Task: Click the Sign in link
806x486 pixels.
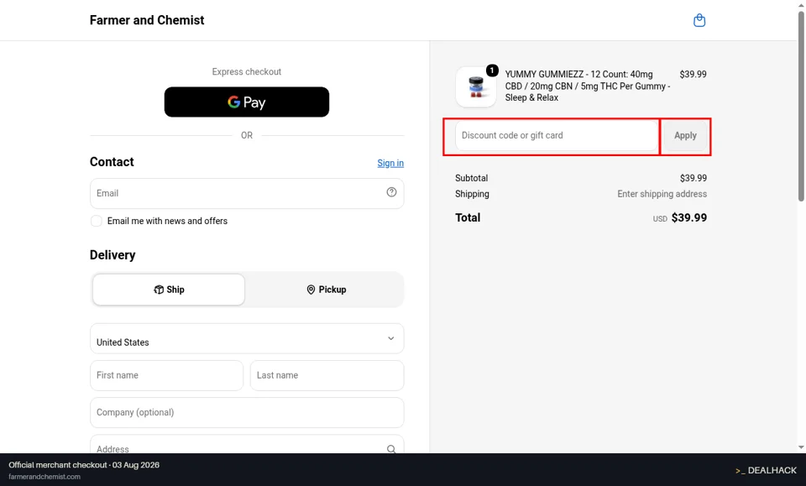Action: point(390,163)
